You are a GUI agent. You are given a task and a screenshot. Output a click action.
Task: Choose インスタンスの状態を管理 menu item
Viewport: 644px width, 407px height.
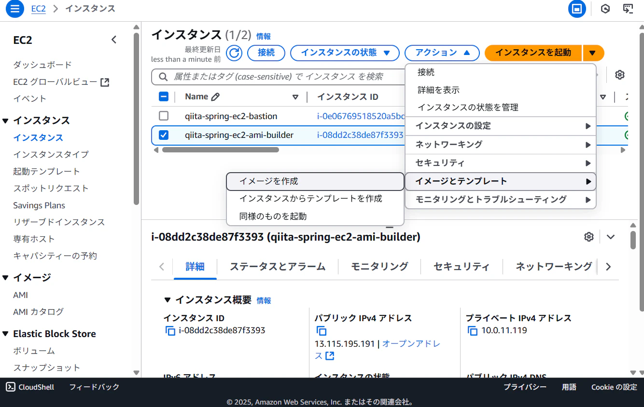501,108
